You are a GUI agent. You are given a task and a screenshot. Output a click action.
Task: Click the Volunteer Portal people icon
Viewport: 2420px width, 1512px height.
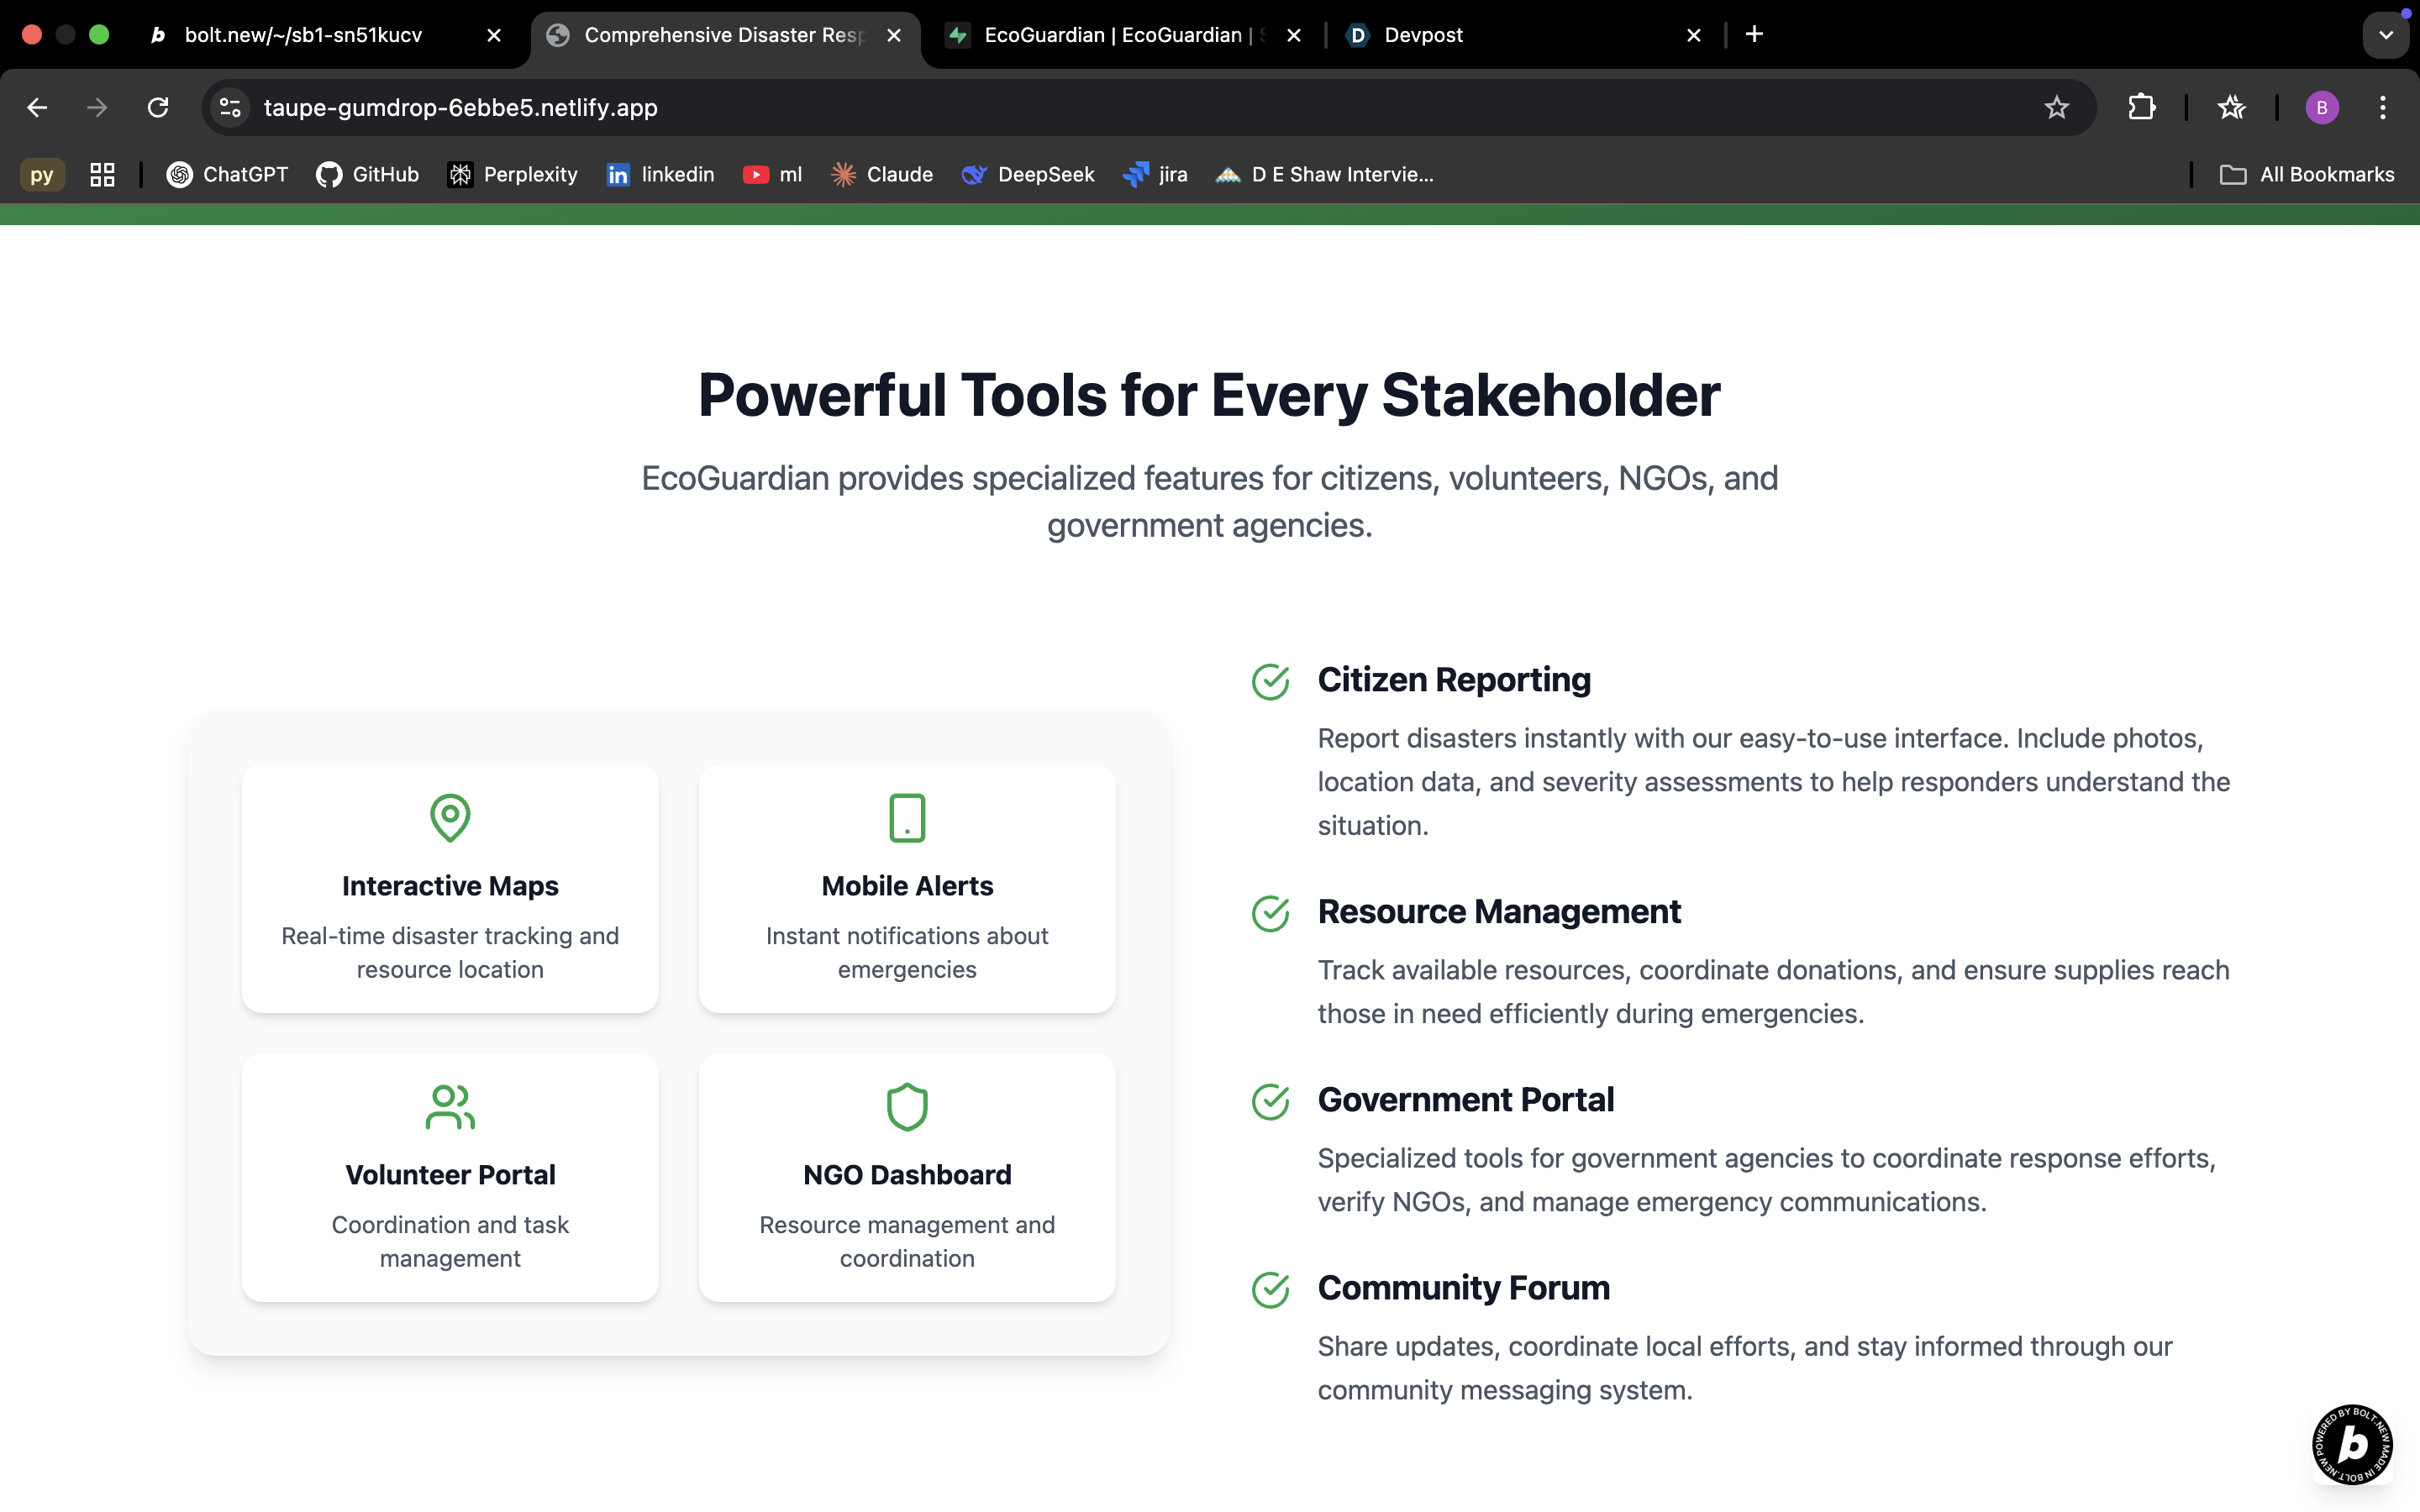(450, 1107)
